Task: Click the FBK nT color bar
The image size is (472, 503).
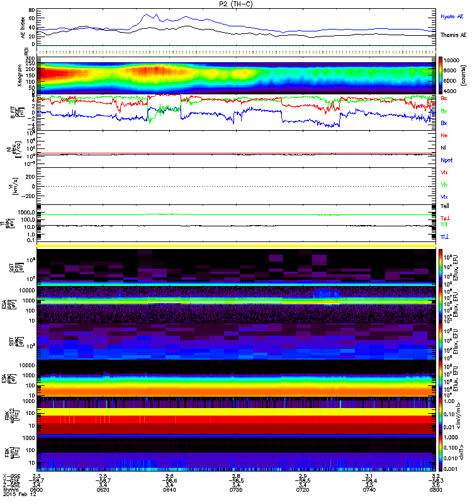Action: pos(441,453)
